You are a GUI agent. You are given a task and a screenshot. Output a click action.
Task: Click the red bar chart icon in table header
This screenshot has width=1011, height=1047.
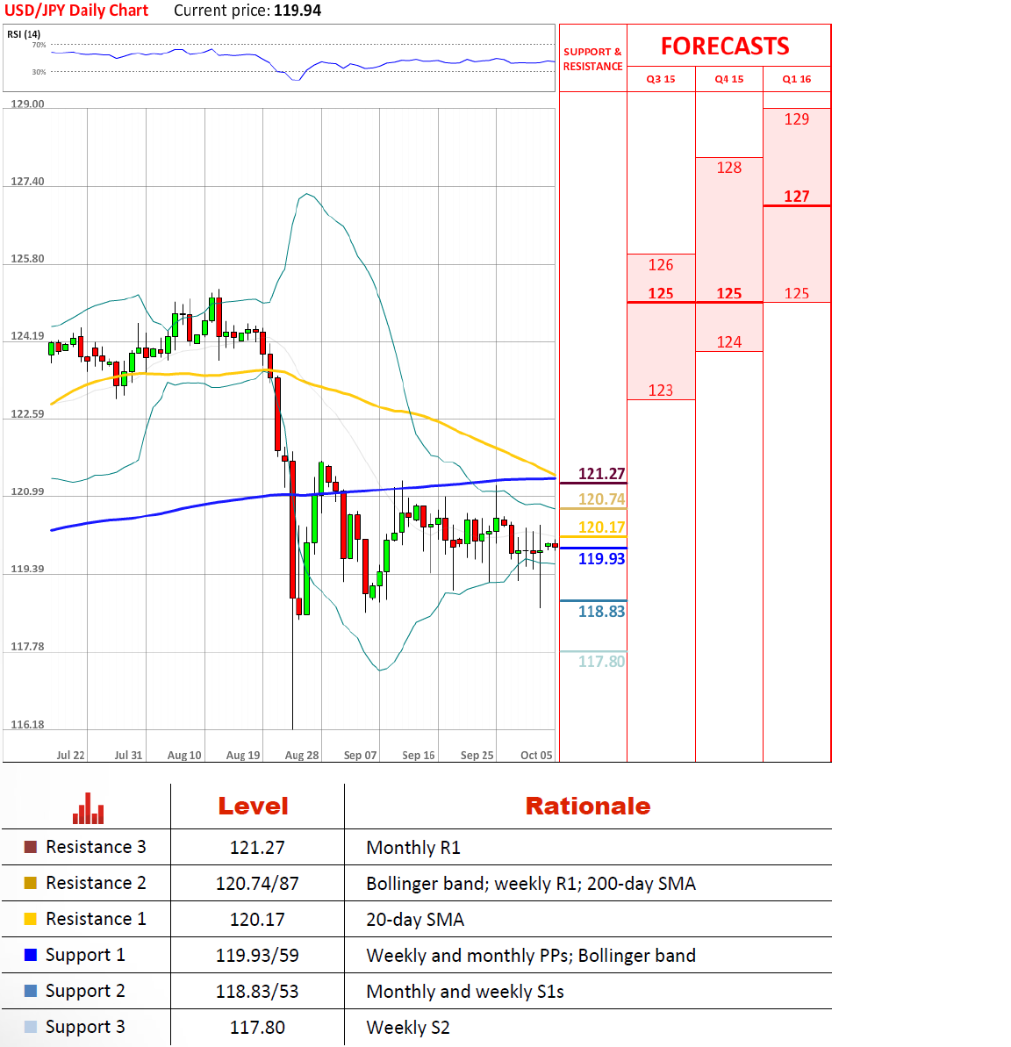(88, 808)
